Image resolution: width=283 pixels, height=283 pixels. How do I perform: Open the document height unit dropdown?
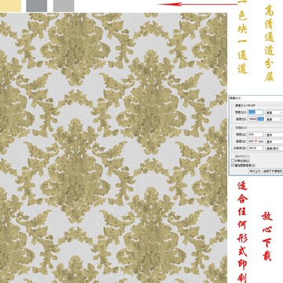point(274,141)
